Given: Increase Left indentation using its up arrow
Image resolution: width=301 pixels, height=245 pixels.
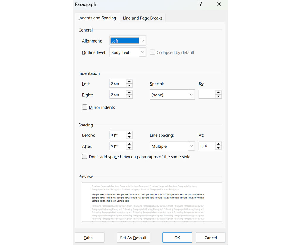Looking at the screenshot, I should (x=129, y=82).
